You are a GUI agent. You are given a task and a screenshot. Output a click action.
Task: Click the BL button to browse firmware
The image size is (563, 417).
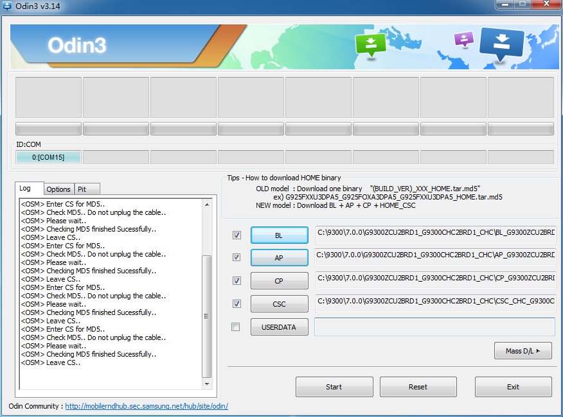[280, 235]
